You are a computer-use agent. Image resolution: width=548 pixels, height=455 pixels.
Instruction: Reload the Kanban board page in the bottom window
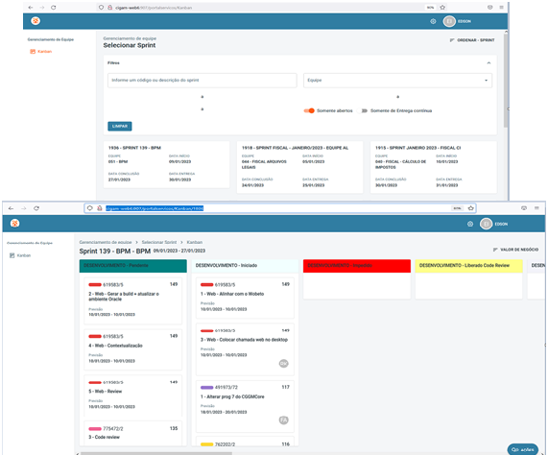[36, 208]
